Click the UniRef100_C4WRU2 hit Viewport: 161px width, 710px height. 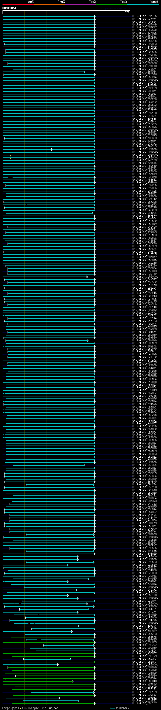[x=144, y=102]
